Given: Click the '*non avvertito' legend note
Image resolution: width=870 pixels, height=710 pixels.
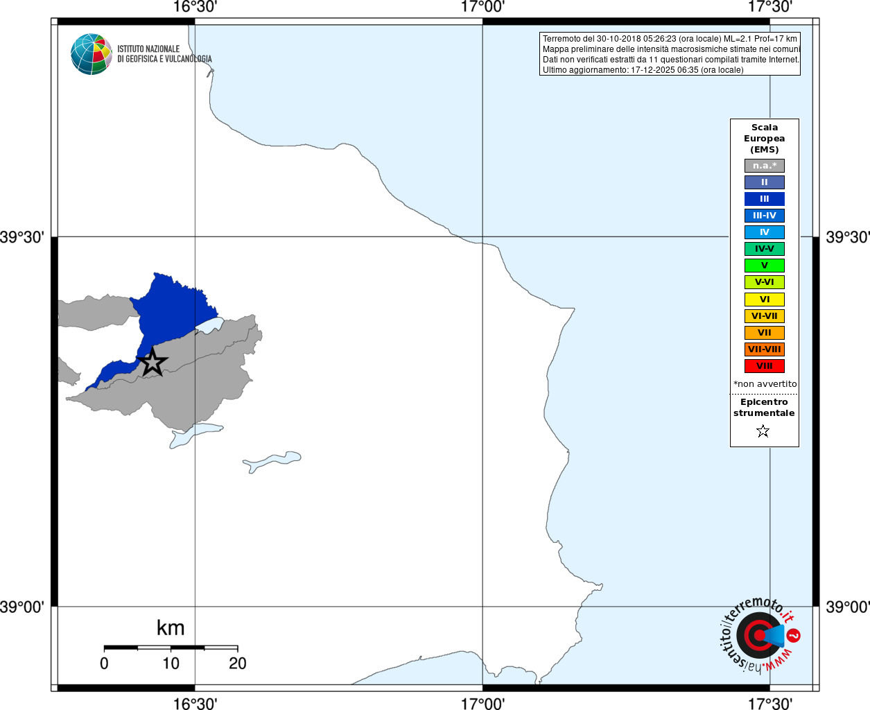Looking at the screenshot, I should [x=765, y=383].
